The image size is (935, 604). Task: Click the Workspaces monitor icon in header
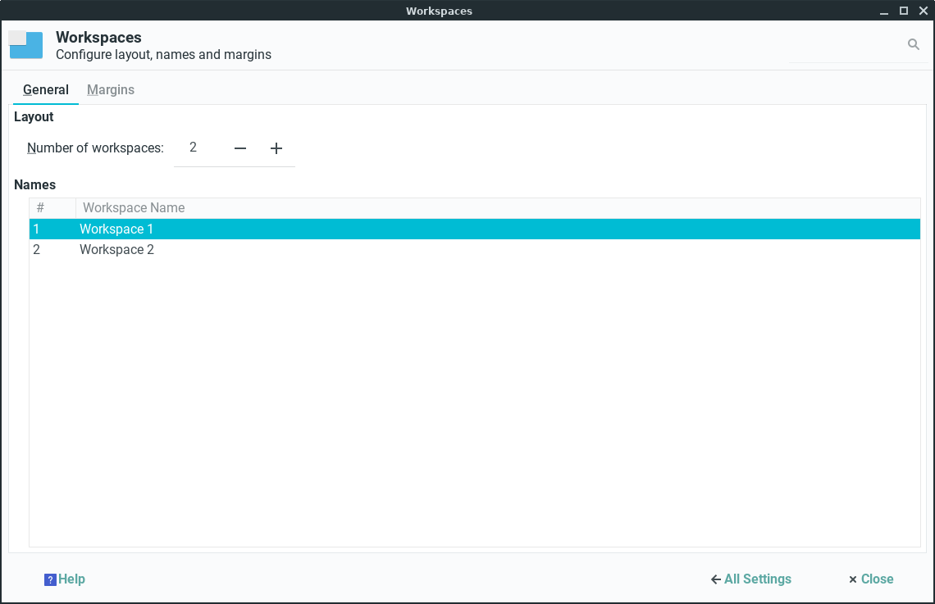click(x=25, y=45)
